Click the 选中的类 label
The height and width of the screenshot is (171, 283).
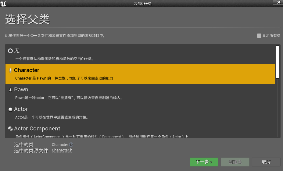[x=24, y=145]
